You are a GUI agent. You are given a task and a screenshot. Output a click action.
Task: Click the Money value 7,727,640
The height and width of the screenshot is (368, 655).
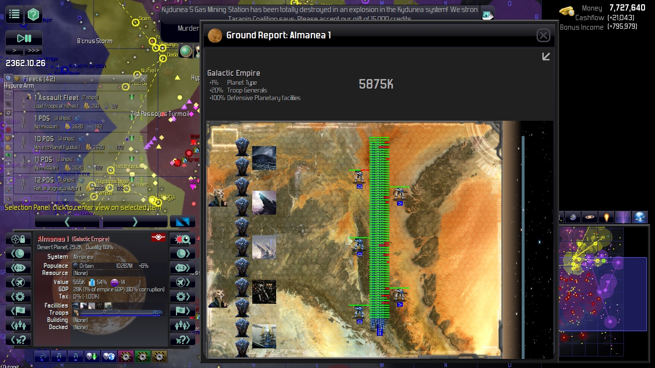pyautogui.click(x=627, y=8)
